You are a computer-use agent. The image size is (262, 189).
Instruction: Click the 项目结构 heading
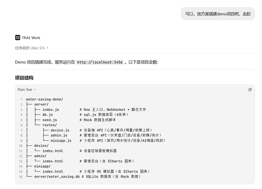coord(24,78)
